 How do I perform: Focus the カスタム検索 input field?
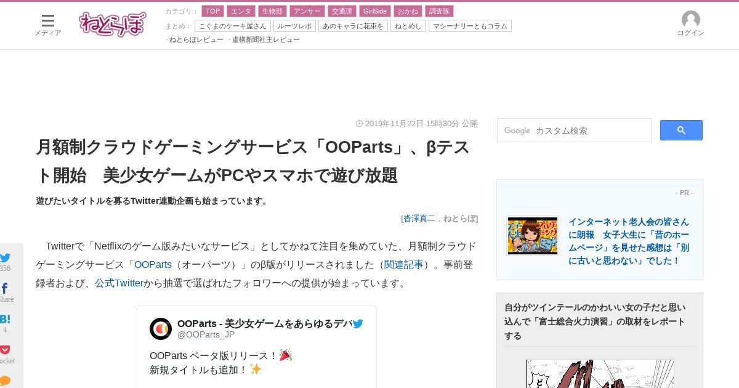coord(574,131)
